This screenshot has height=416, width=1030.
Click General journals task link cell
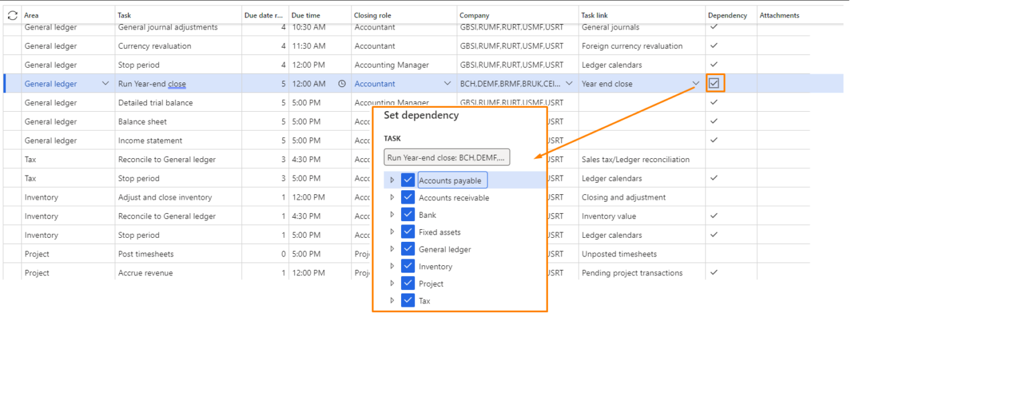click(x=642, y=27)
